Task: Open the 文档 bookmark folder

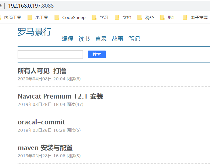Action: click(123, 17)
